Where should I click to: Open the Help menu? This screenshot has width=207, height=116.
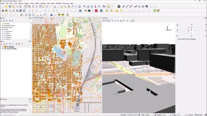(x=72, y=3)
